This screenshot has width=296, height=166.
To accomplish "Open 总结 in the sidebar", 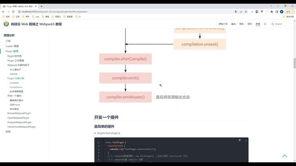I will [x=8, y=131].
